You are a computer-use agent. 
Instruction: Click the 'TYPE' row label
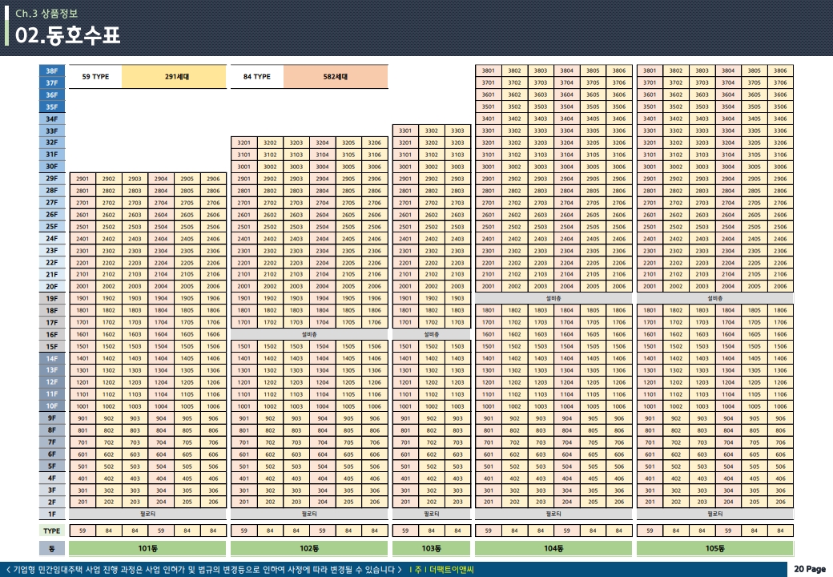click(x=52, y=531)
